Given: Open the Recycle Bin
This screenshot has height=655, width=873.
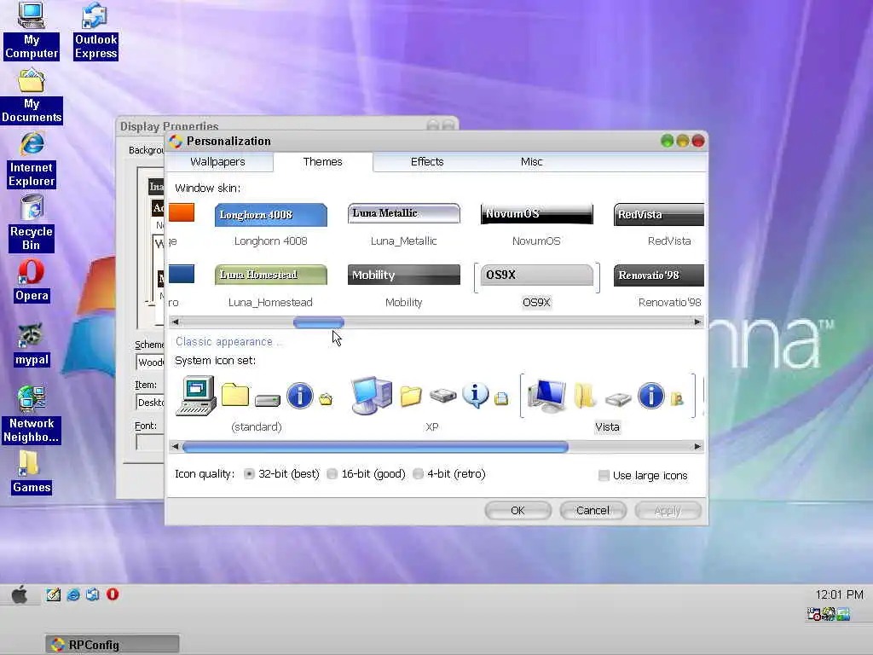Looking at the screenshot, I should [32, 224].
